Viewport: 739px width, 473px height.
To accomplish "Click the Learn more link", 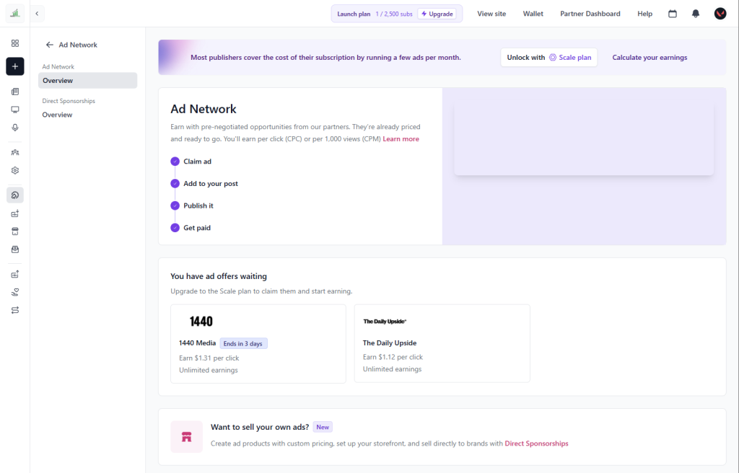I will tap(401, 139).
